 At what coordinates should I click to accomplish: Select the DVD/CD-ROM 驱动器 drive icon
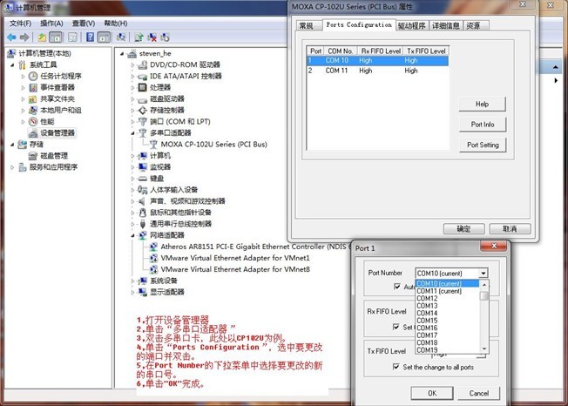coord(143,64)
